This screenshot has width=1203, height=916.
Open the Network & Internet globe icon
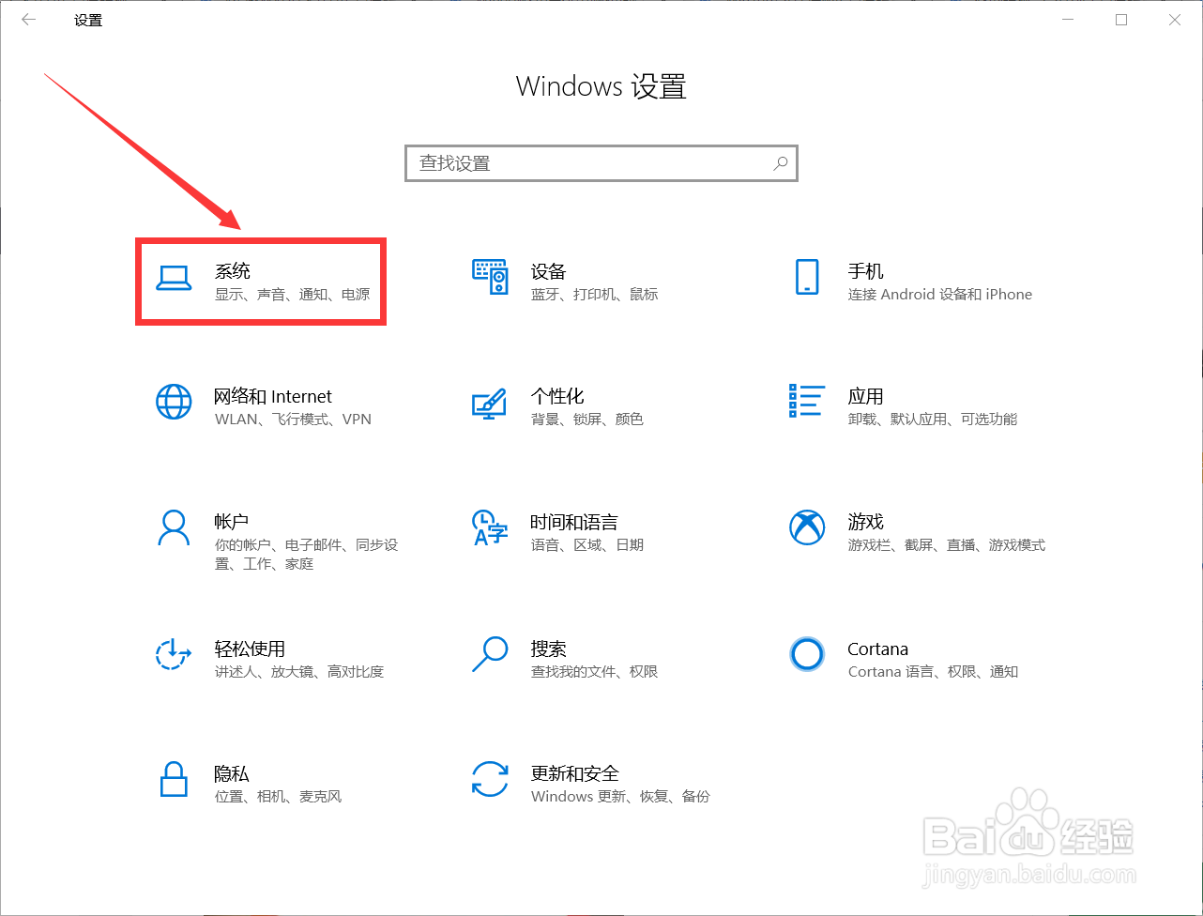click(174, 403)
